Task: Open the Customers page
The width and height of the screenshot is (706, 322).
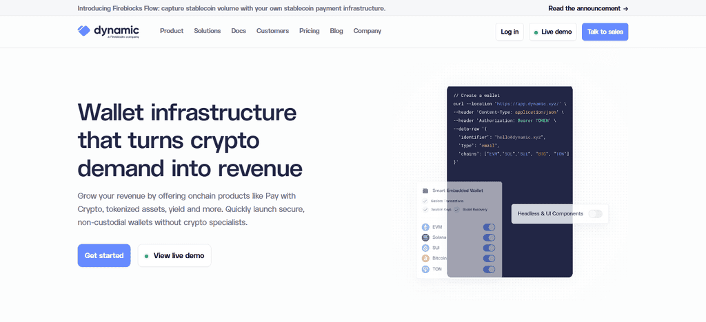Action: [x=273, y=31]
